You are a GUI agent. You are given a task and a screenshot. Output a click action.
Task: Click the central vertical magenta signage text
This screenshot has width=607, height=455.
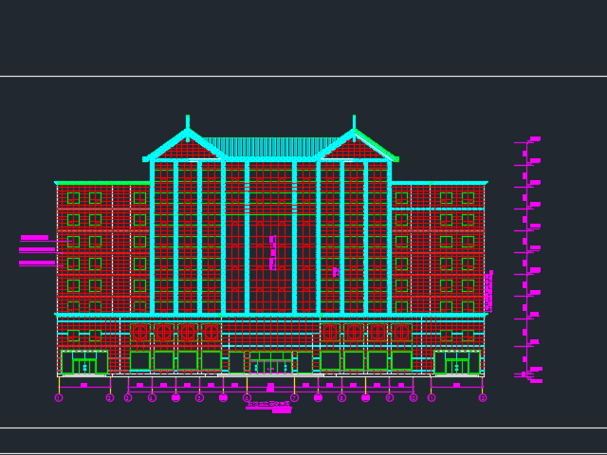(x=272, y=253)
